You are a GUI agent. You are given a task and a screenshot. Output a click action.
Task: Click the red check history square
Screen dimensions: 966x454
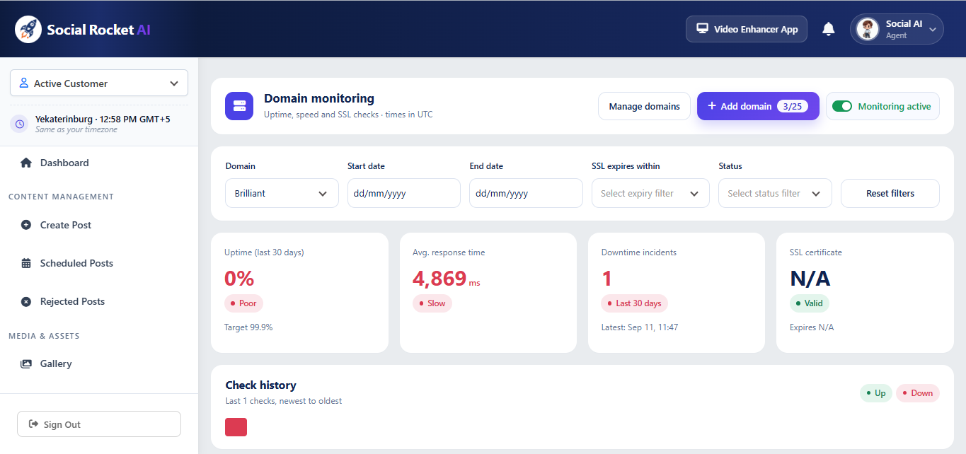(x=236, y=427)
